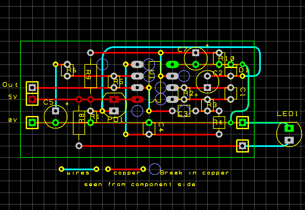Click the Out terminal label
Viewport: 305px width, 210px height.
[x=10, y=84]
